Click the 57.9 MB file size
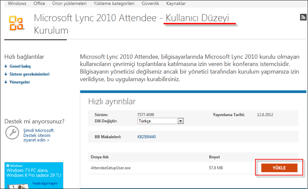Viewport: 308px width, 189px height. click(216, 168)
